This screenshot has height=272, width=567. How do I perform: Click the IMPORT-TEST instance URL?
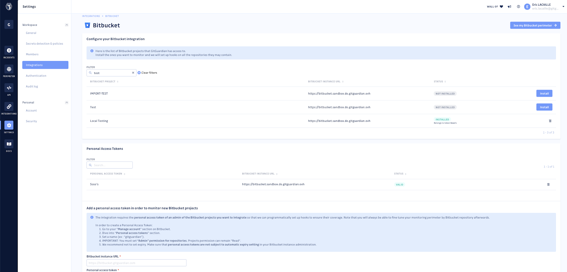[x=339, y=93]
